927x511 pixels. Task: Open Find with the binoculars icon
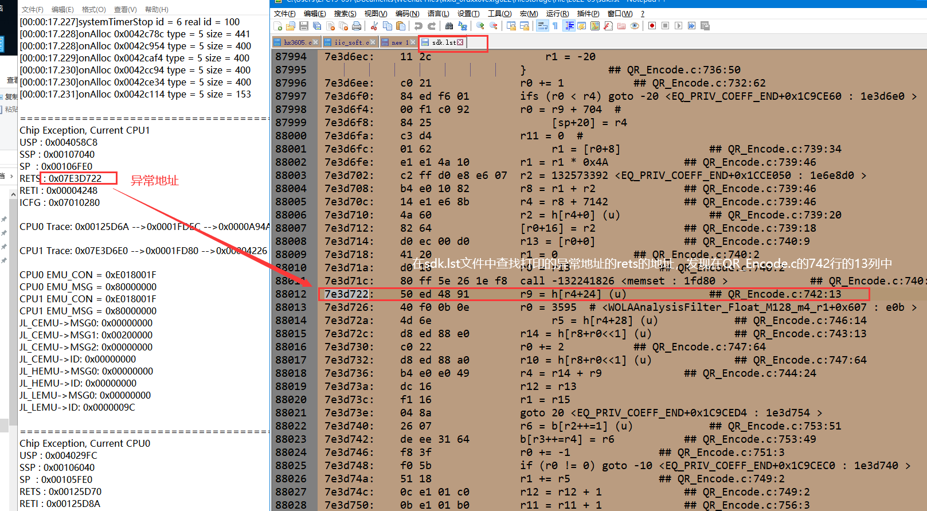click(449, 26)
